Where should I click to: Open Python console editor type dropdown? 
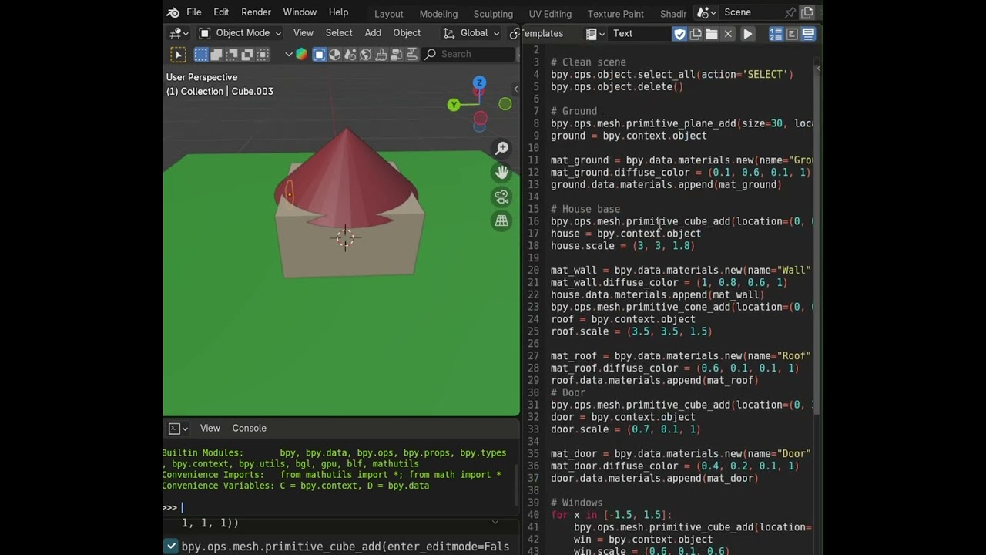pyautogui.click(x=178, y=429)
